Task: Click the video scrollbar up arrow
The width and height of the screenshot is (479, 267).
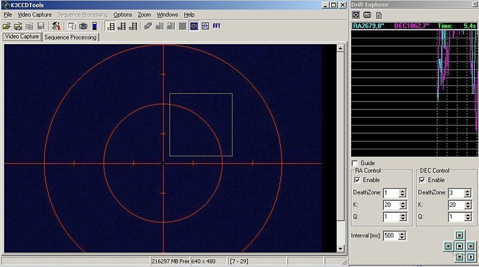Action: click(x=340, y=48)
